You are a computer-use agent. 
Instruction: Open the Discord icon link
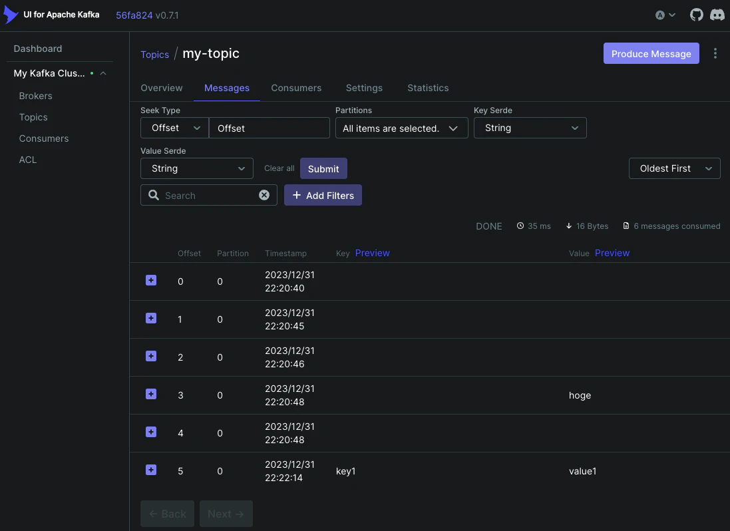pos(717,15)
